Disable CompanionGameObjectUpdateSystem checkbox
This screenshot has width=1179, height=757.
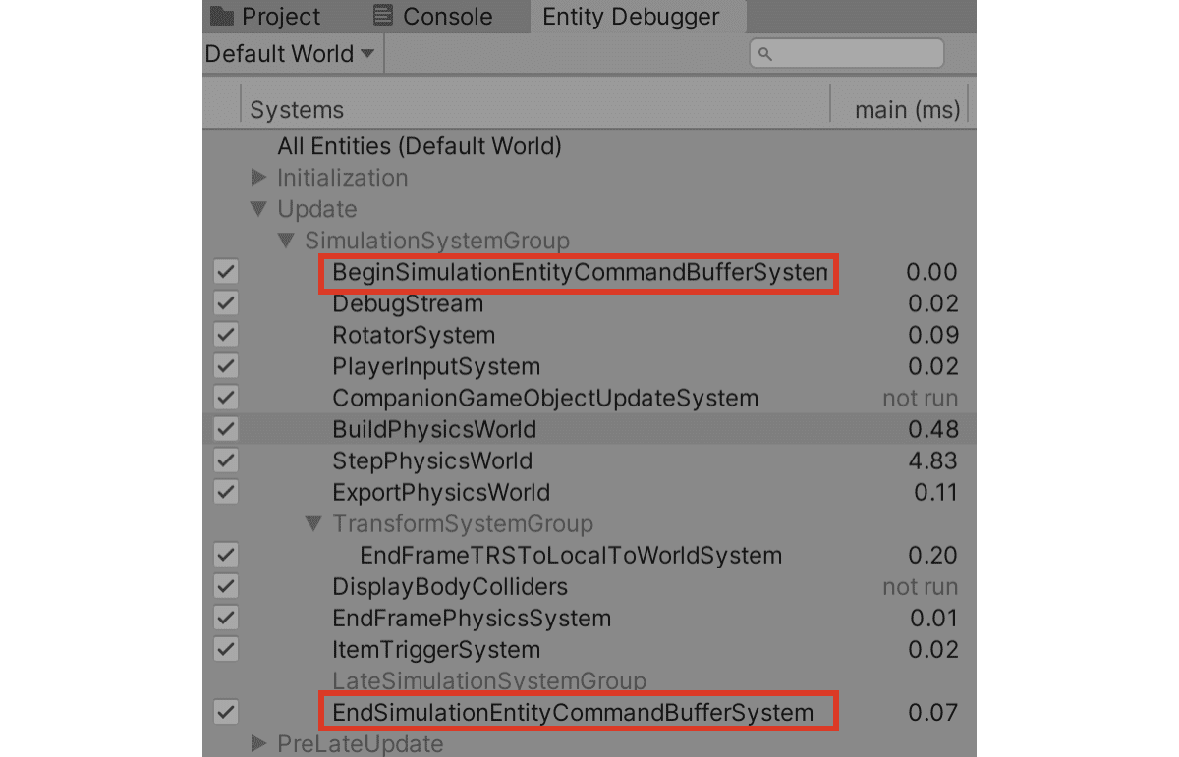pos(226,398)
